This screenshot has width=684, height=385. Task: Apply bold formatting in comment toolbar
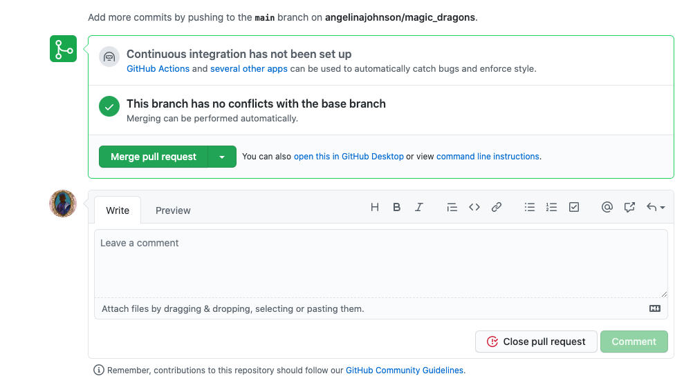coord(396,207)
